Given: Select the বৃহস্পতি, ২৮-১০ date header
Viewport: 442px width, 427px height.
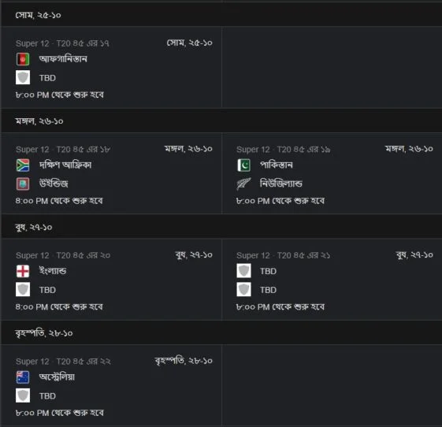Looking at the screenshot, I should [x=44, y=333].
